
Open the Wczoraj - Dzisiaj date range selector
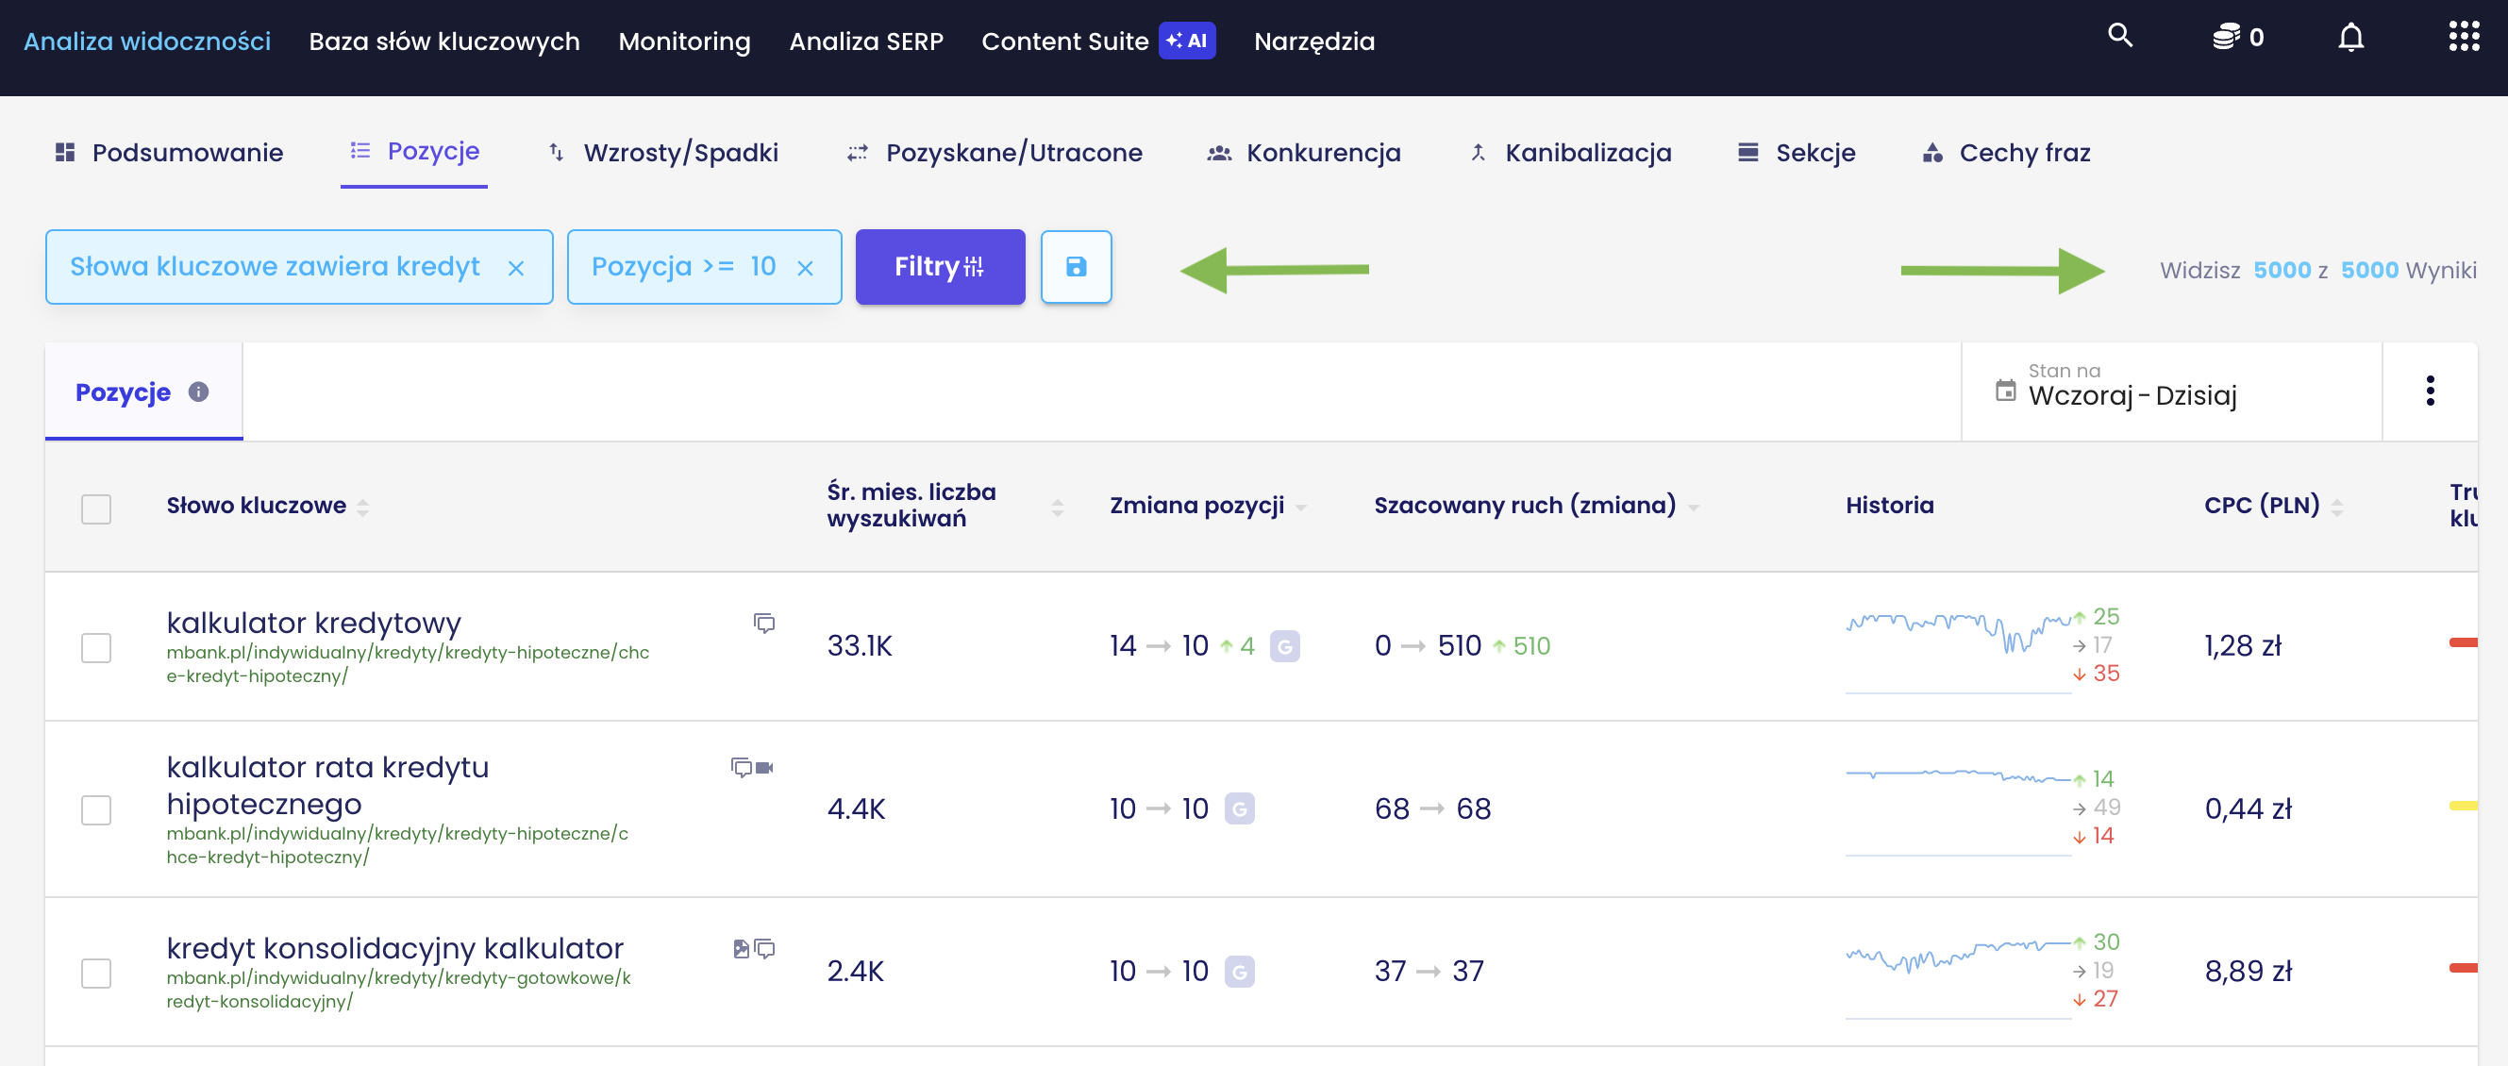(x=2170, y=391)
